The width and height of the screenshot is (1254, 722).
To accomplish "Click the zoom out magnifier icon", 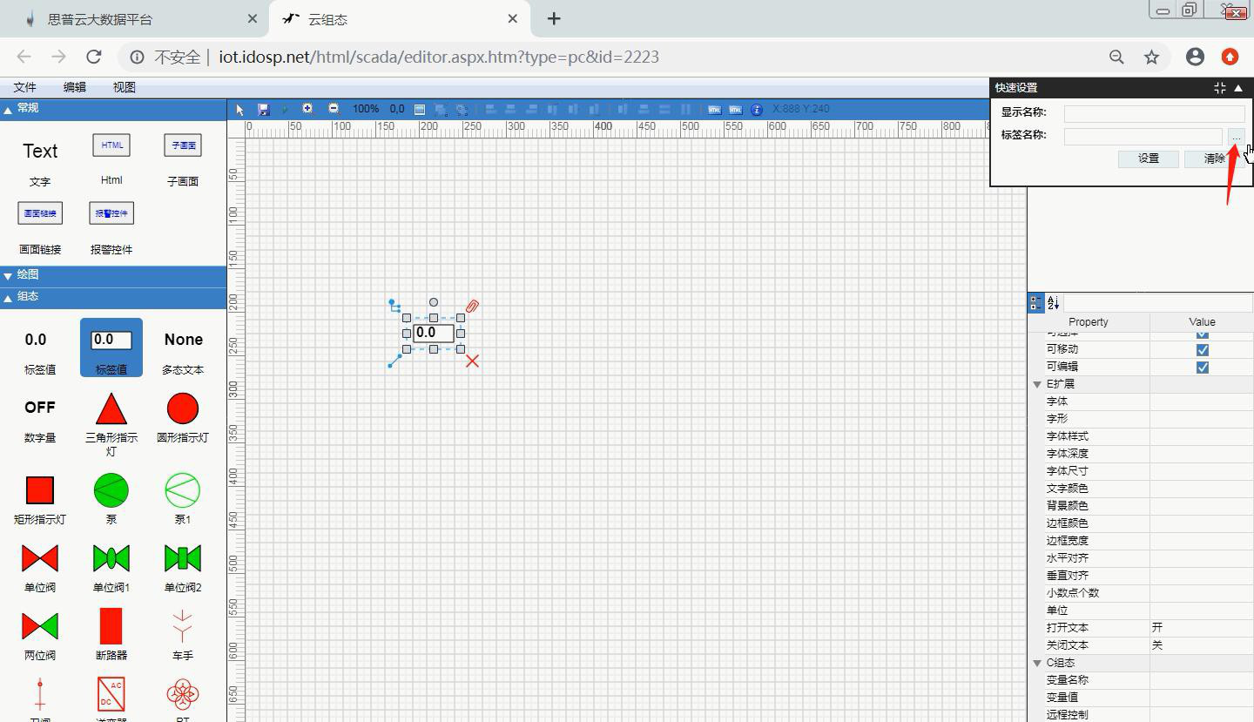I will (x=334, y=109).
